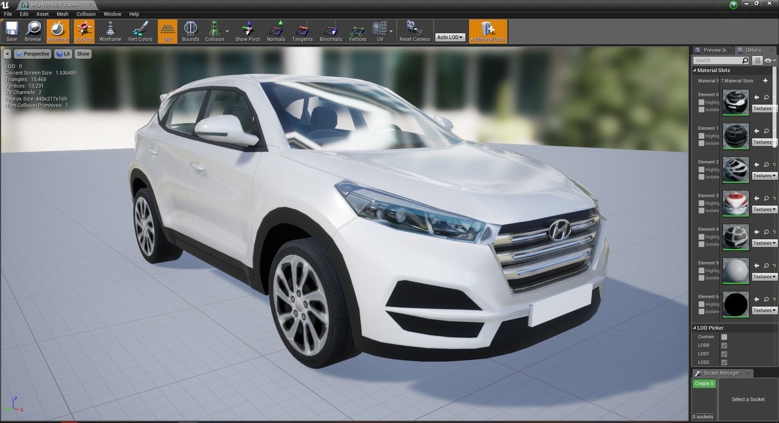Screen dimensions: 779x423
Task: Reset Camera to default view
Action: point(414,31)
